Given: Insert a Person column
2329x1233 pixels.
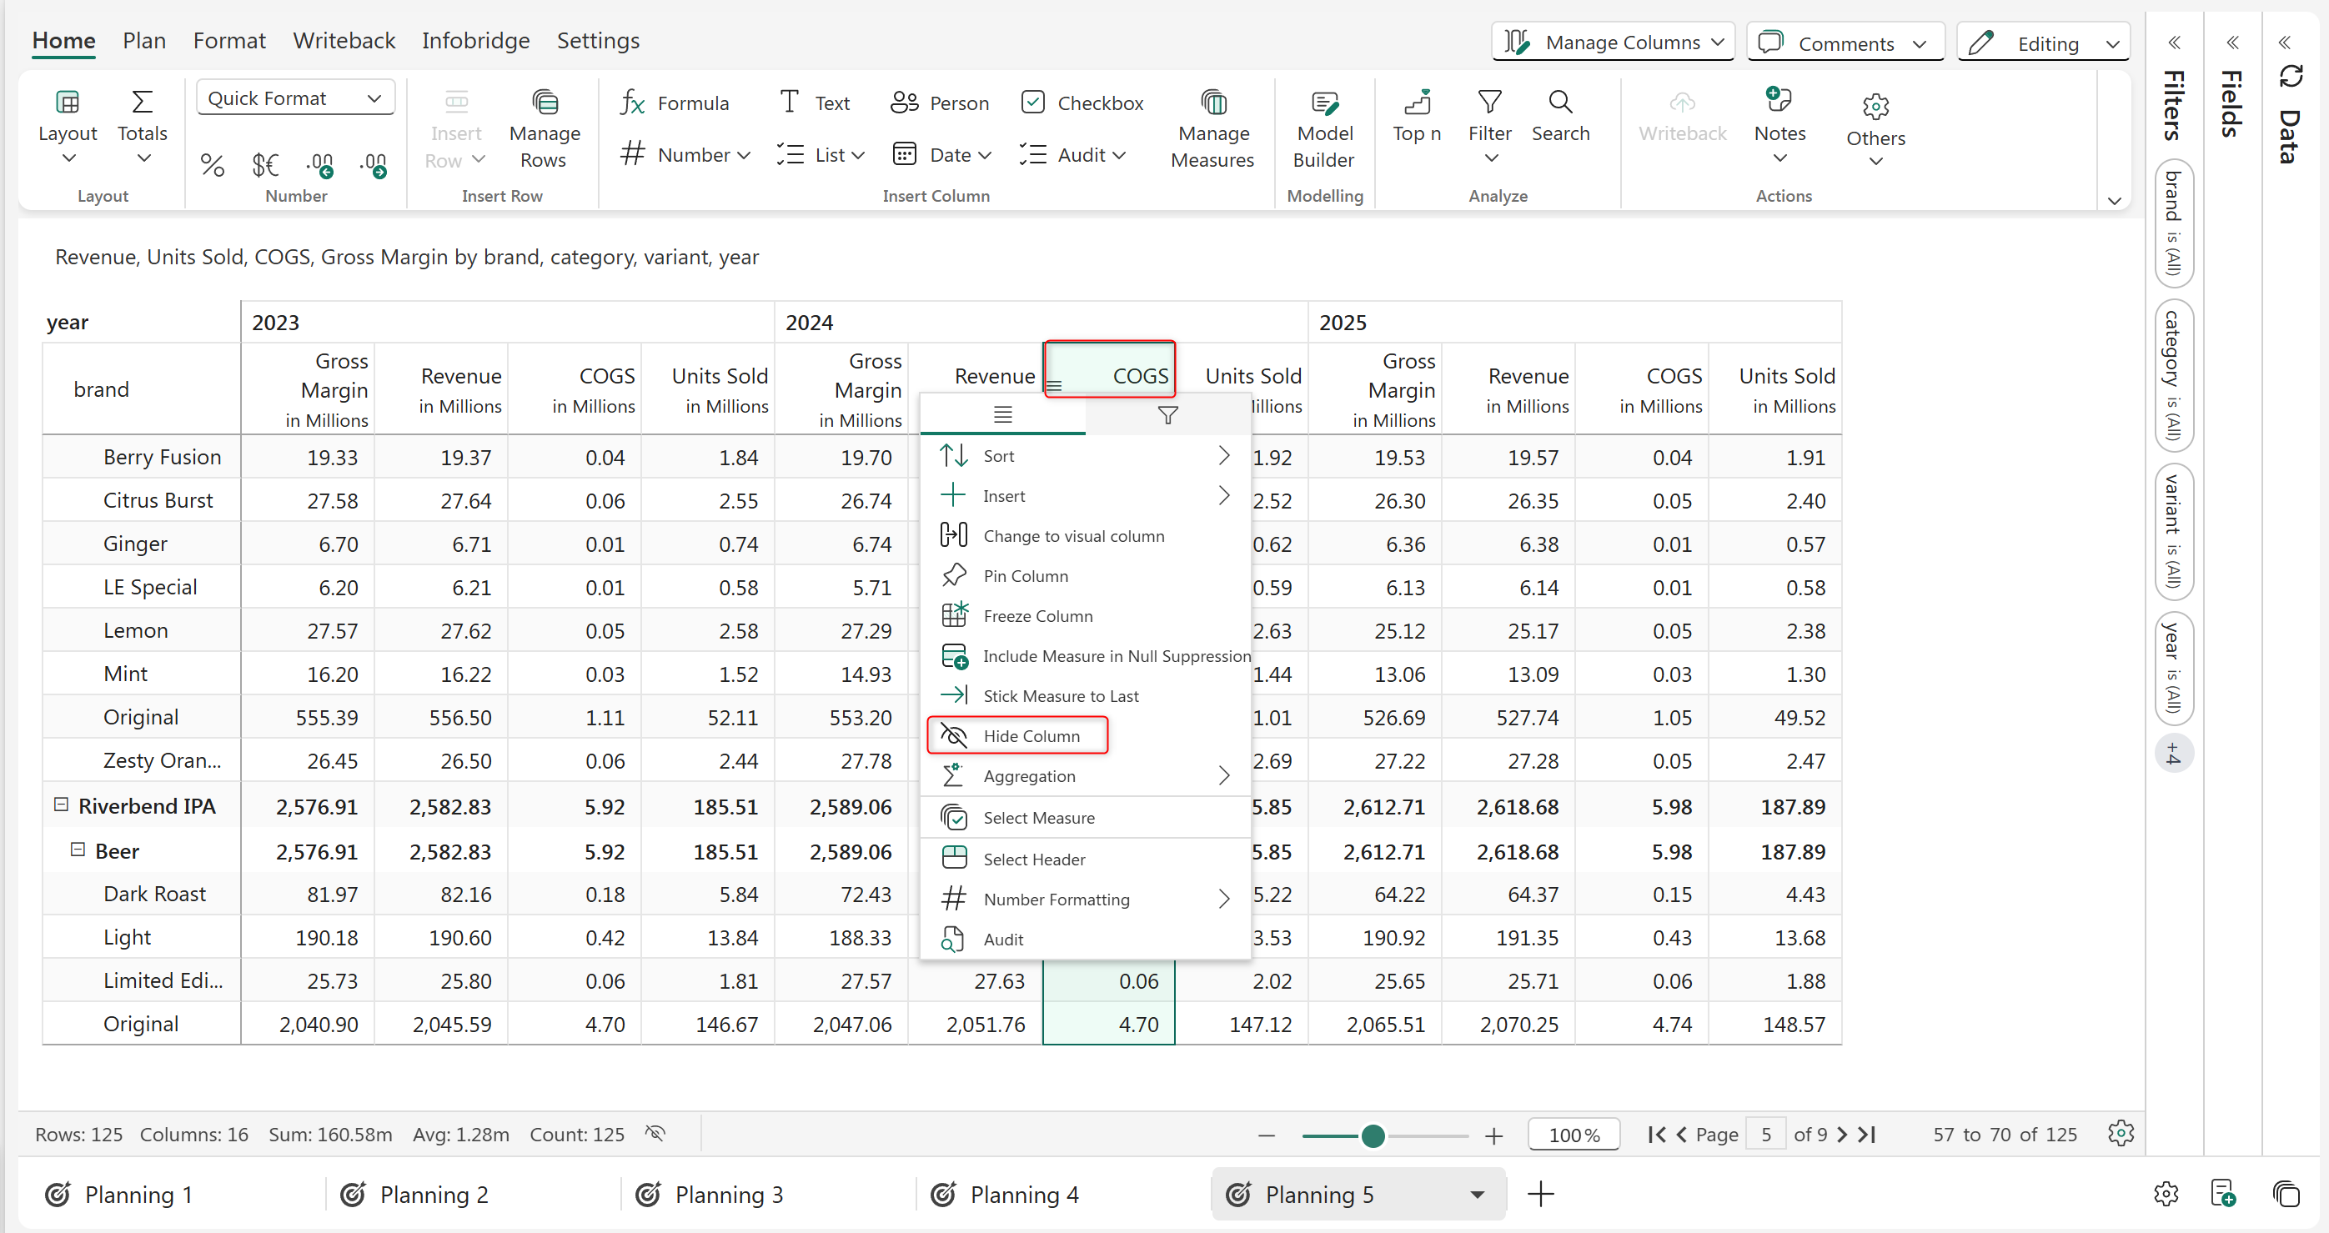Looking at the screenshot, I should point(940,103).
